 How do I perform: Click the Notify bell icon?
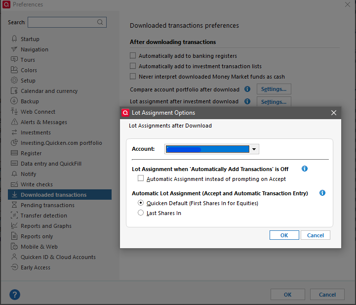[14, 174]
